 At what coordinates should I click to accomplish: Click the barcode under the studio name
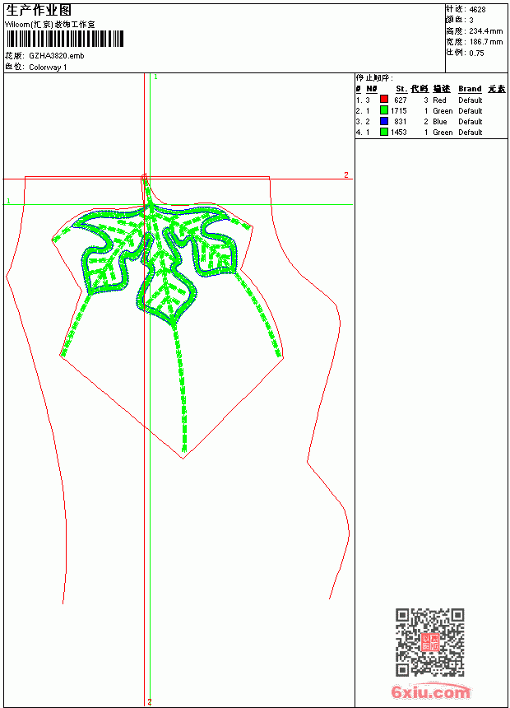coord(64,39)
